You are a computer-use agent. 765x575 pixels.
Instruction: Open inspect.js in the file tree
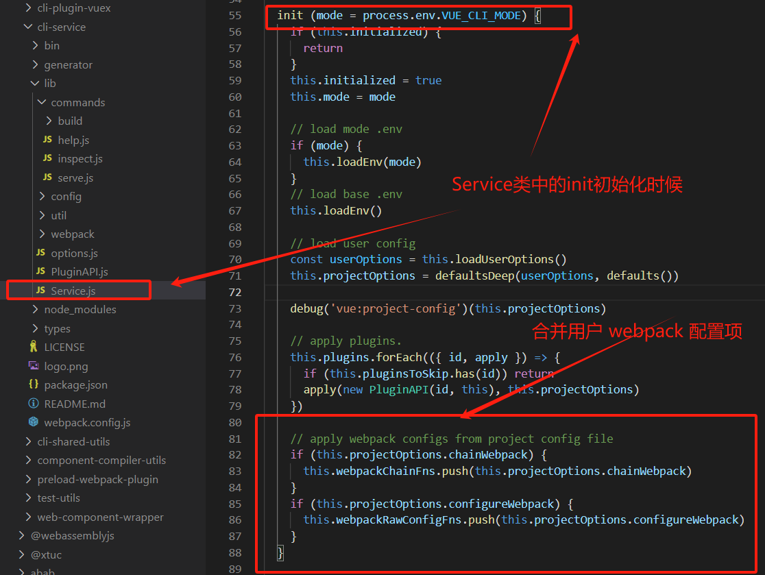(80, 158)
